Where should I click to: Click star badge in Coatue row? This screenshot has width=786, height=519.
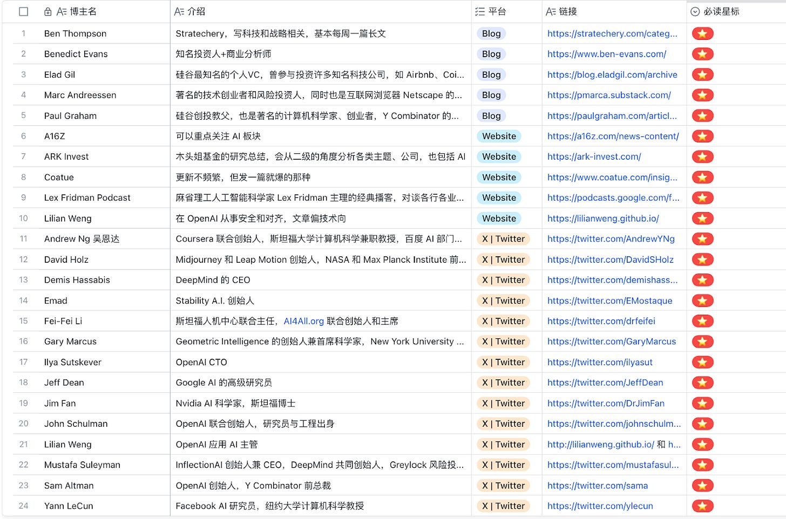pos(702,177)
